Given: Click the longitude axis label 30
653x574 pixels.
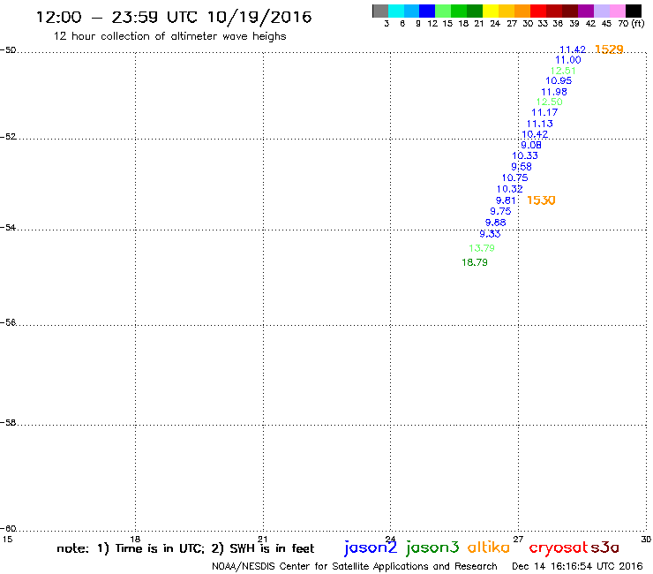Looking at the screenshot, I should click(646, 540).
